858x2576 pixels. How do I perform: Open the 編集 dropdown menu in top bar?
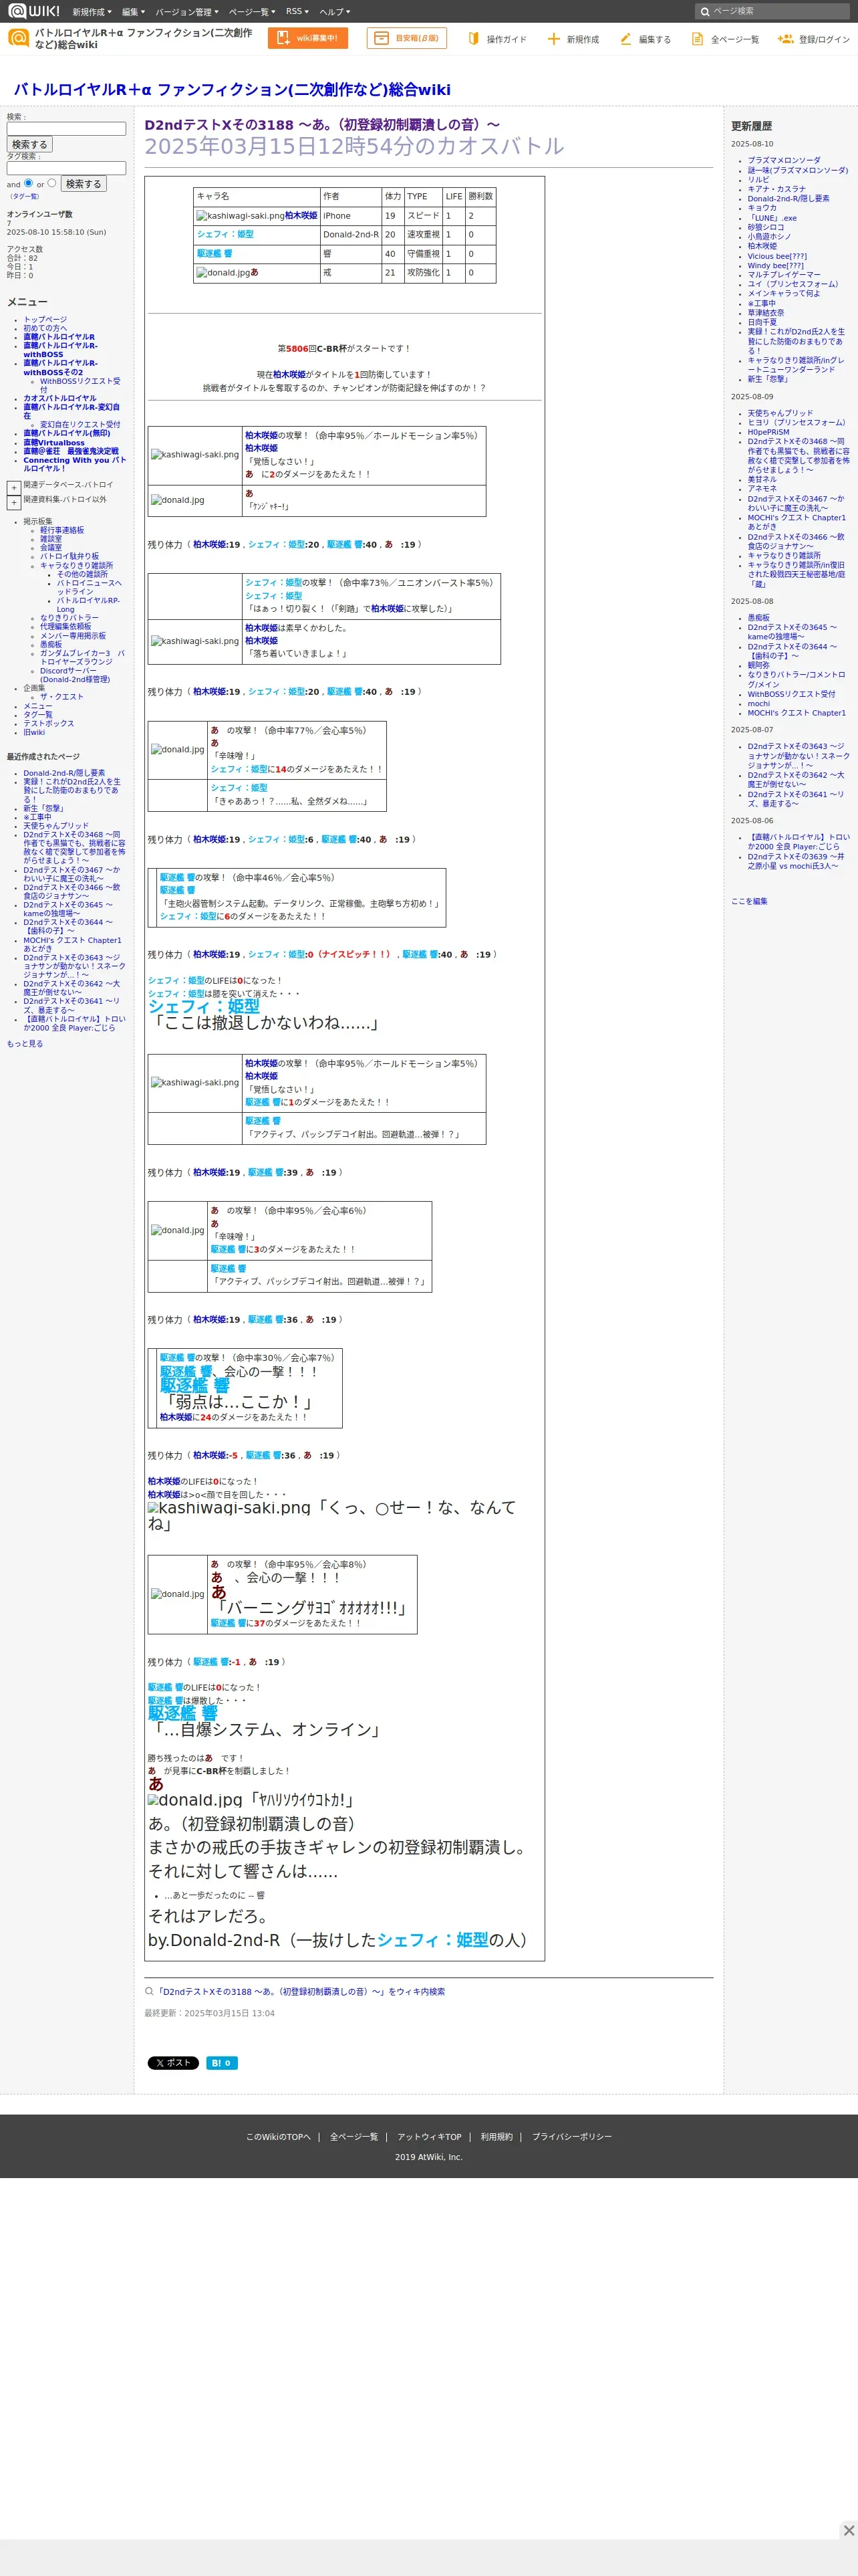click(133, 12)
